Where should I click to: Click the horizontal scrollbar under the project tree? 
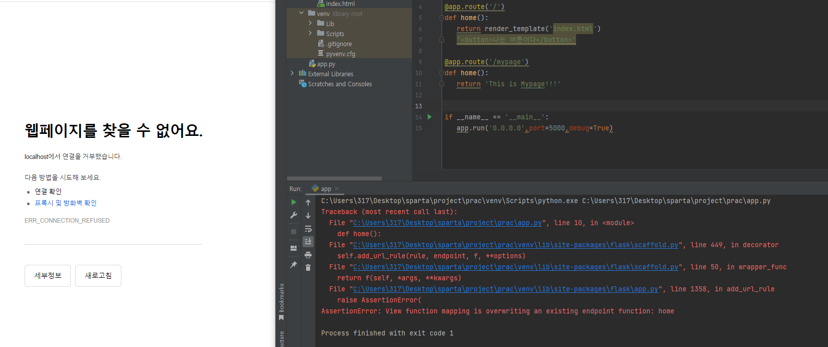[334, 179]
